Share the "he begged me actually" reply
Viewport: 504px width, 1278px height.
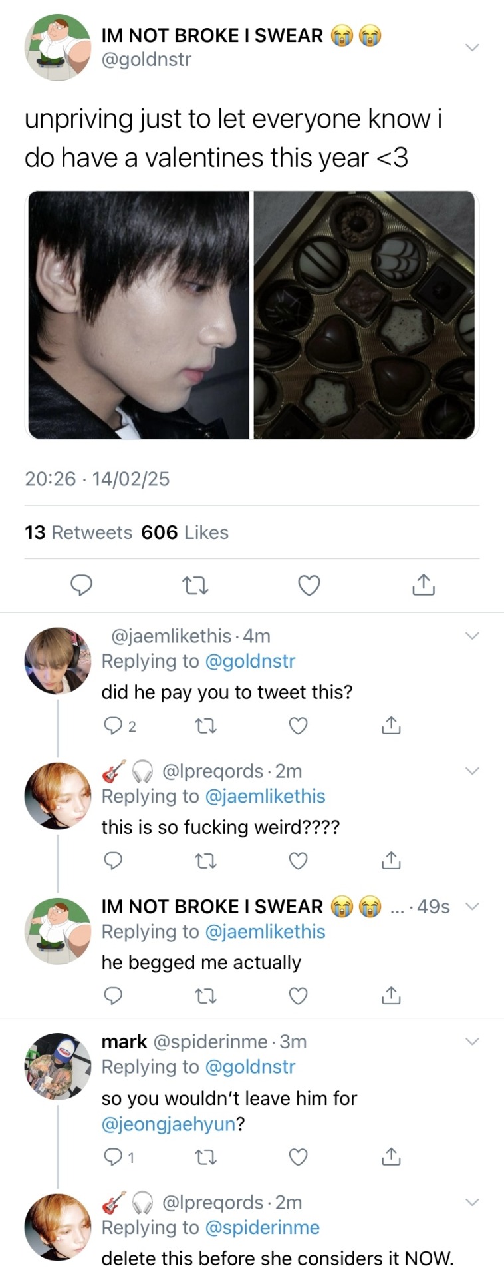pos(392,996)
